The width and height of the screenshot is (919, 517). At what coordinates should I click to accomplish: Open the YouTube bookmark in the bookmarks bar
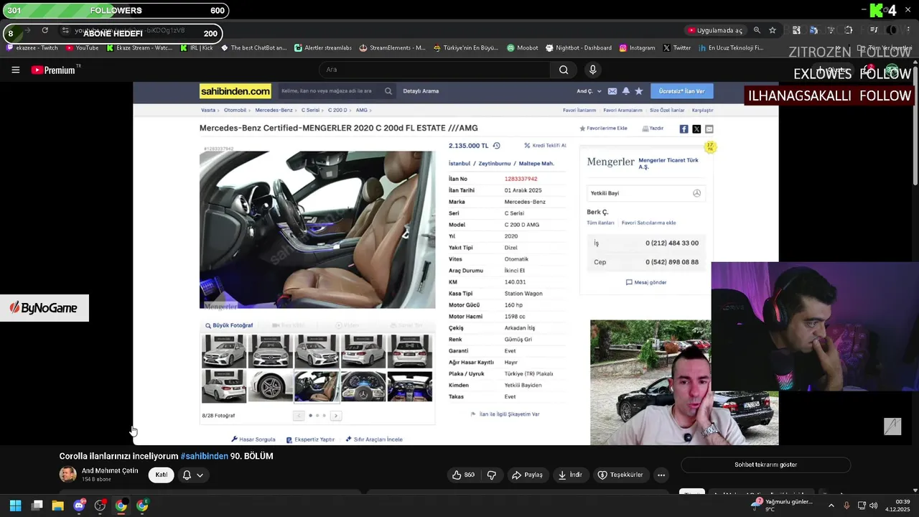pos(82,48)
